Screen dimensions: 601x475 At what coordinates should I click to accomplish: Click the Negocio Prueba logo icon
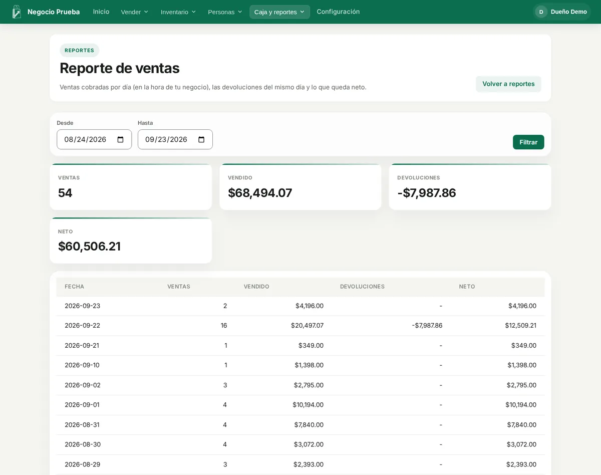click(x=17, y=12)
